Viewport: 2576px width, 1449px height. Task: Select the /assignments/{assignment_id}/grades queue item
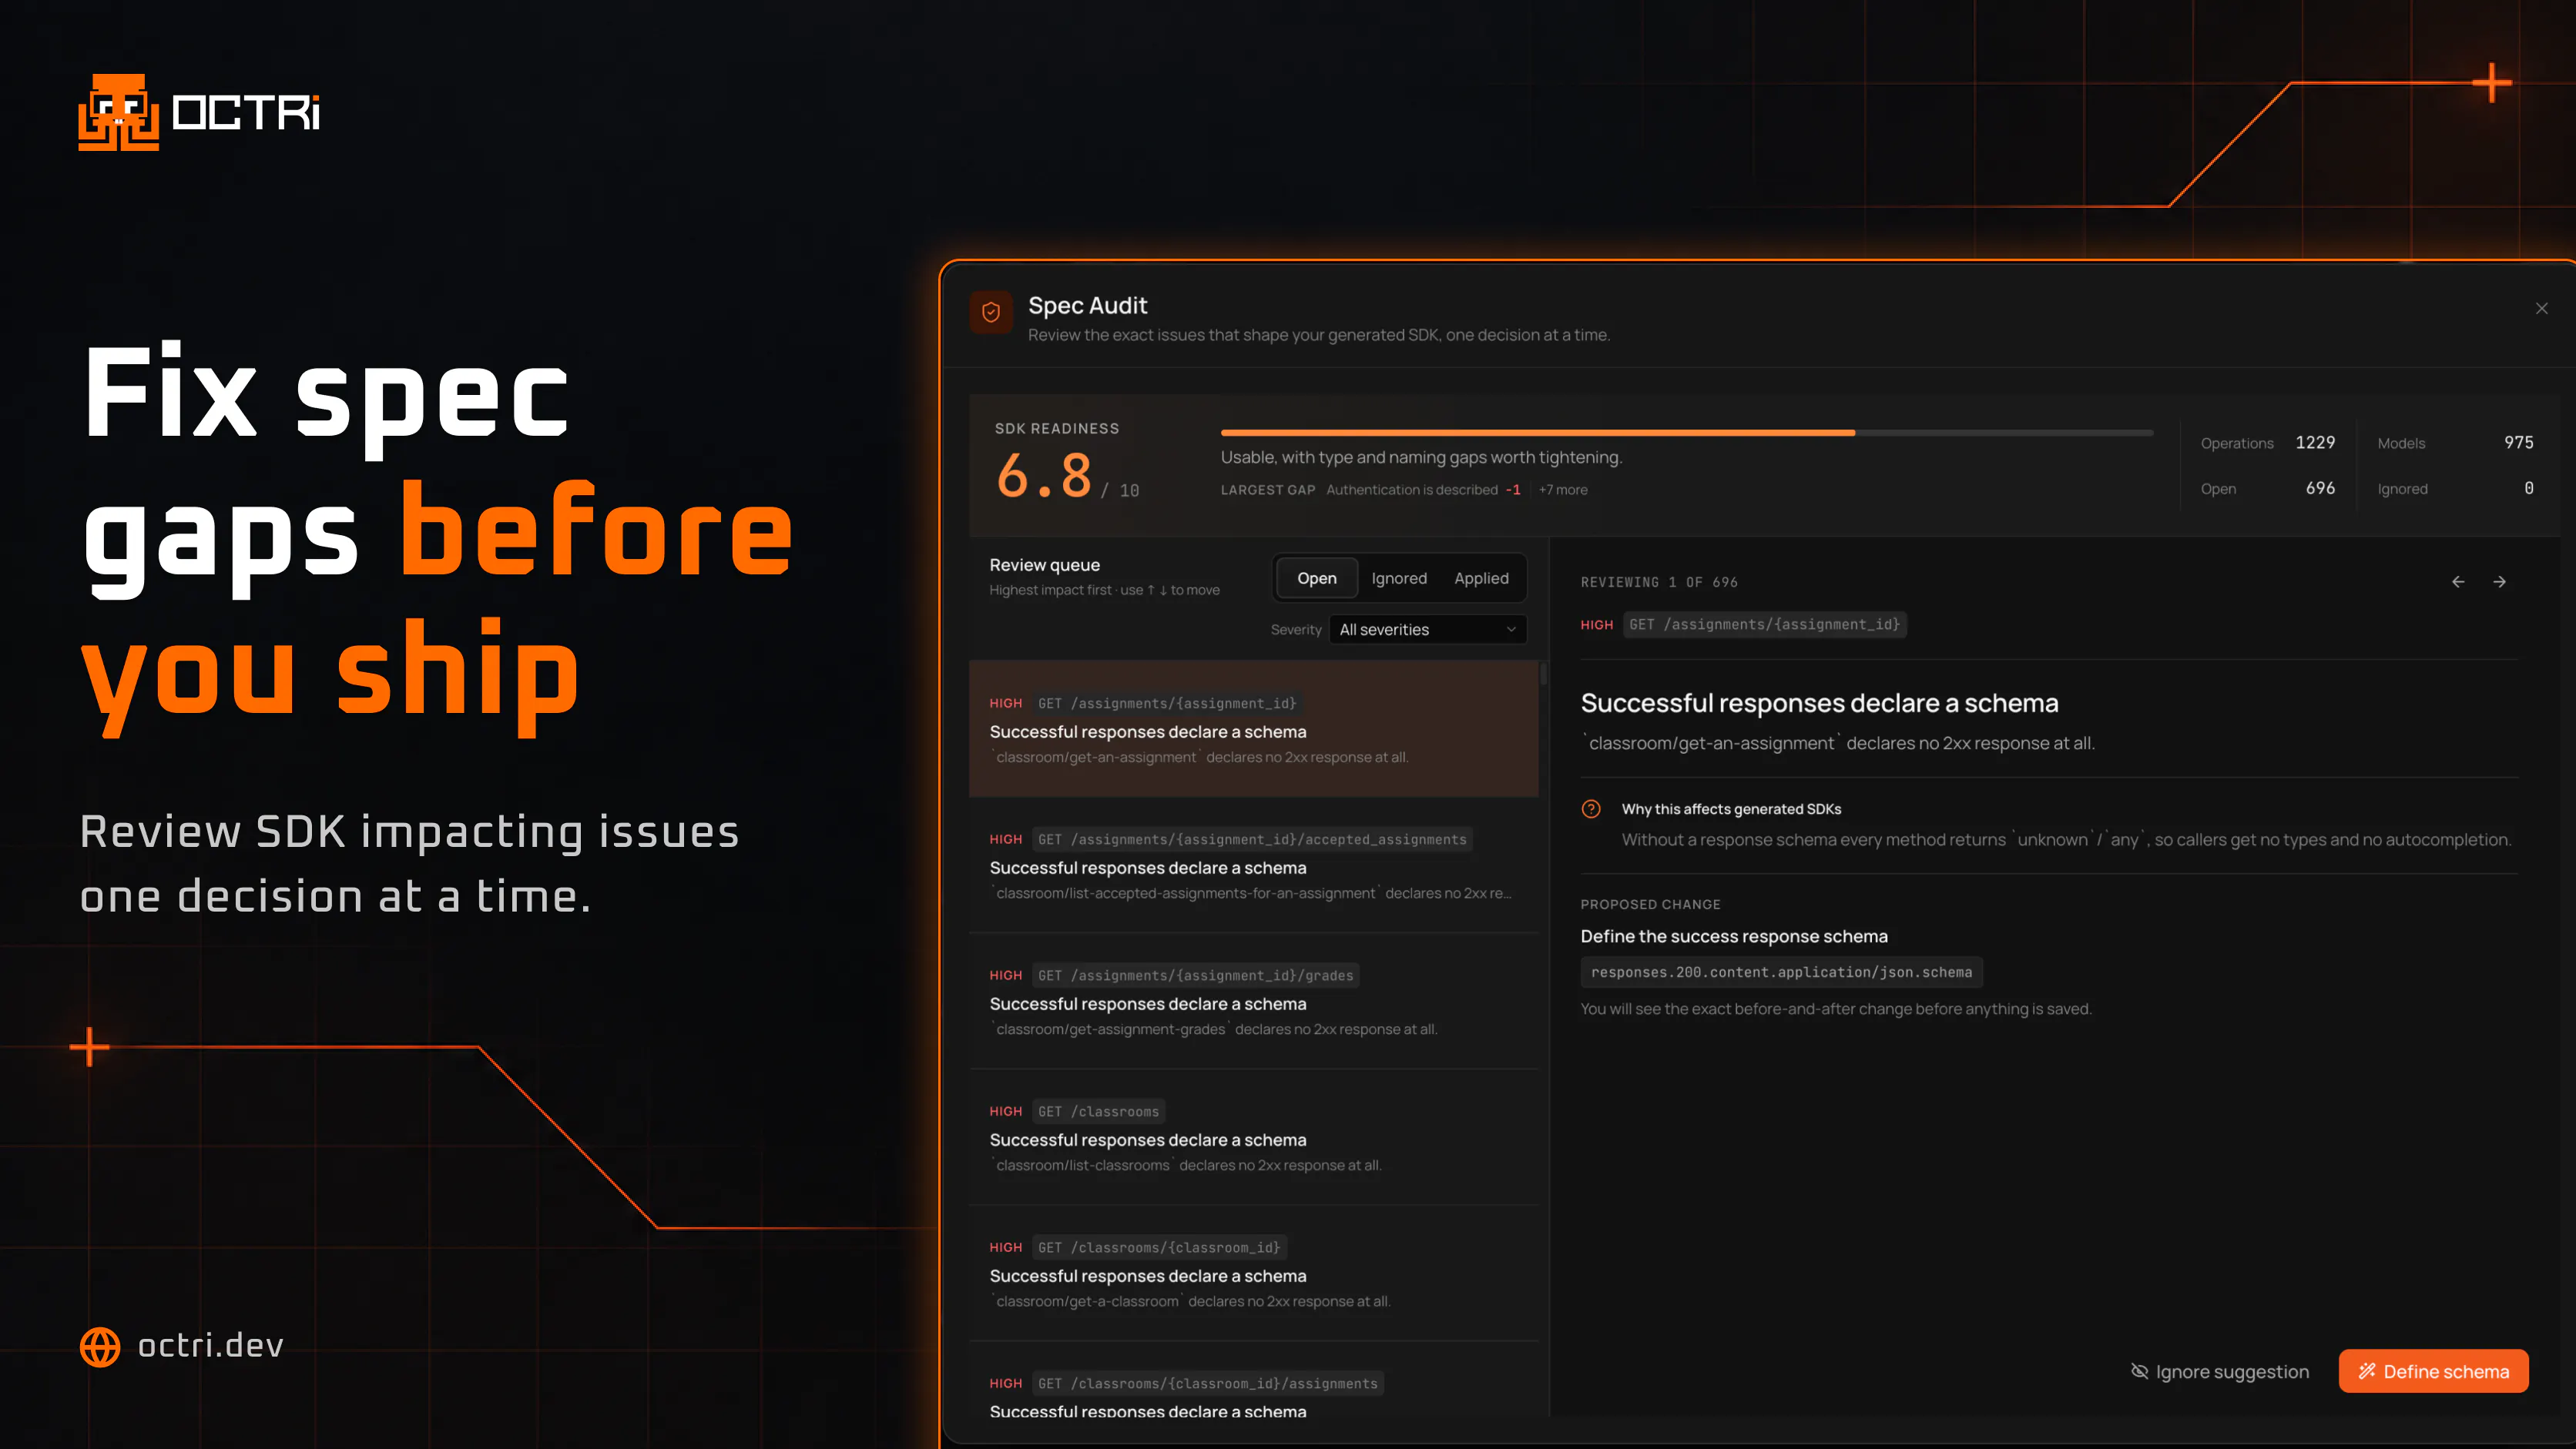coord(1253,1002)
